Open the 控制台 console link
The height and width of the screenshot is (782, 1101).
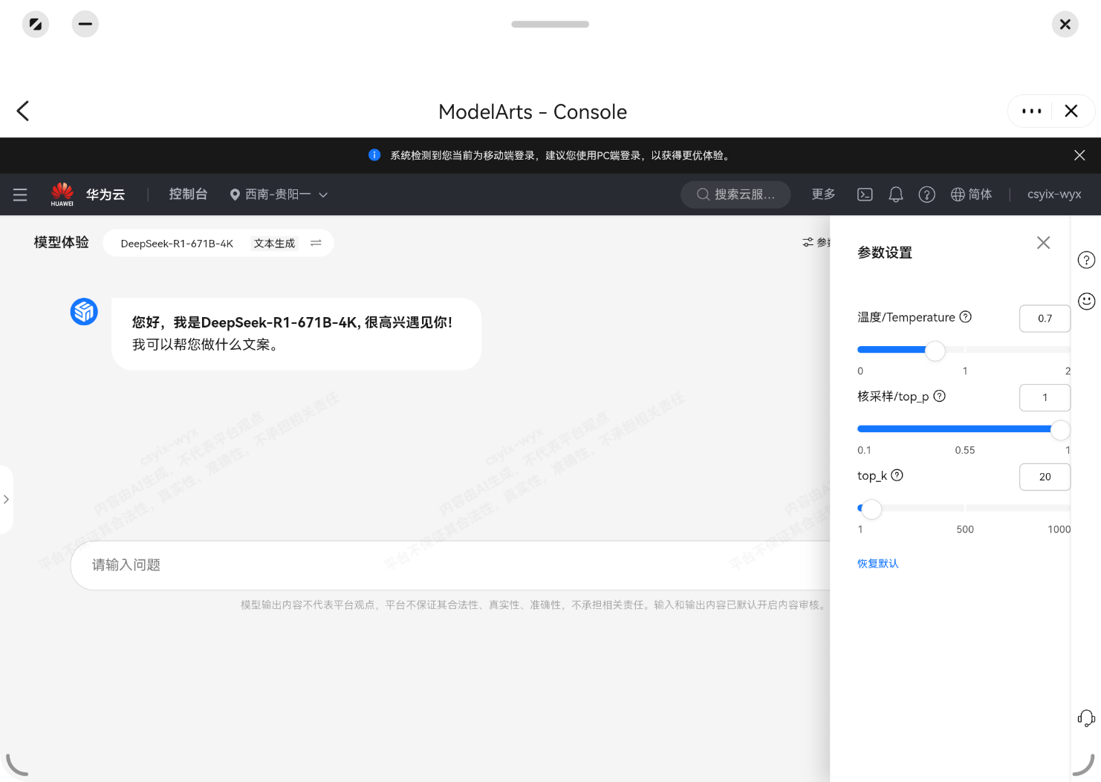tap(188, 195)
